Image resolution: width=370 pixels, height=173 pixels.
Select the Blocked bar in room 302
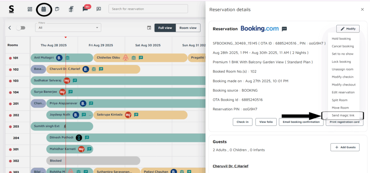93,161
